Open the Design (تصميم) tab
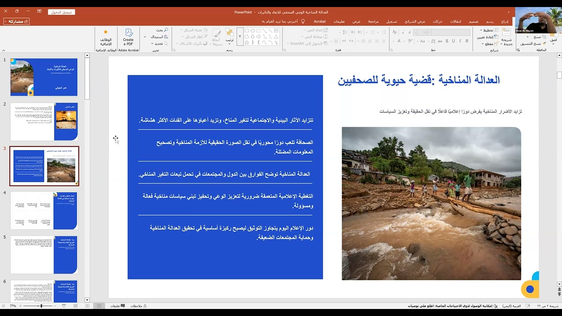Viewport: 562px width, 316px height. click(x=474, y=21)
